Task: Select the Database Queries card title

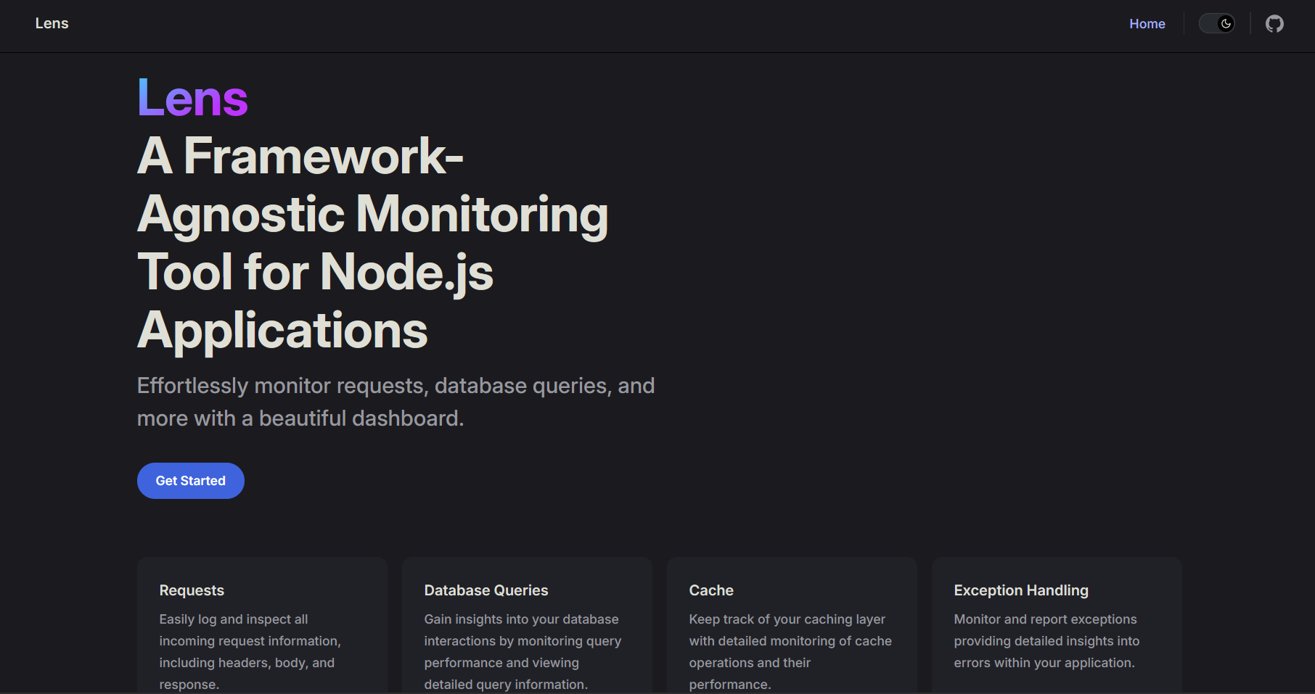Action: click(486, 590)
